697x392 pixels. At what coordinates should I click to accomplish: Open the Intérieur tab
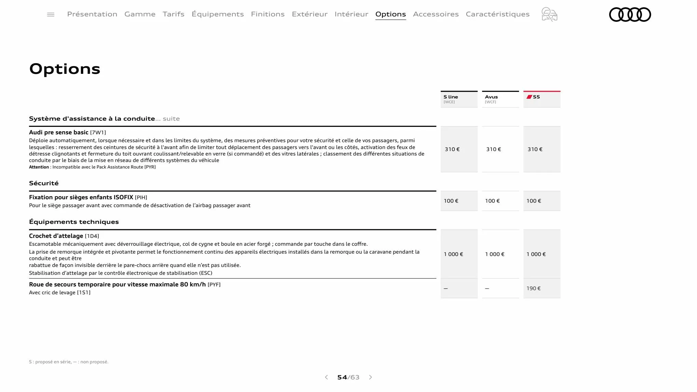coord(352,14)
